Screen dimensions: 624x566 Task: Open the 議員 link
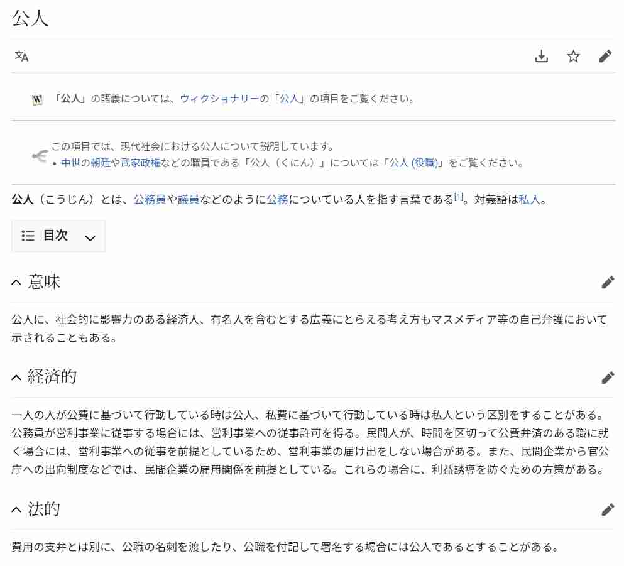pos(189,199)
